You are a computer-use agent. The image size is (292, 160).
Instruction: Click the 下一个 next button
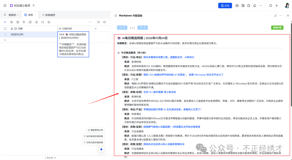click(143, 28)
